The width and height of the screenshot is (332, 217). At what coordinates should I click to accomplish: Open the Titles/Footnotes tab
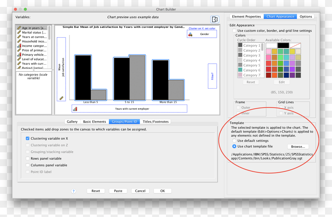[156, 121]
